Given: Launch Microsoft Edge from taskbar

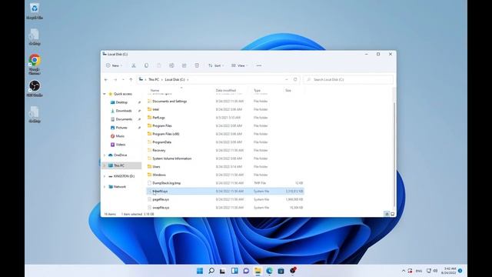Looking at the screenshot, I should [x=269, y=271].
